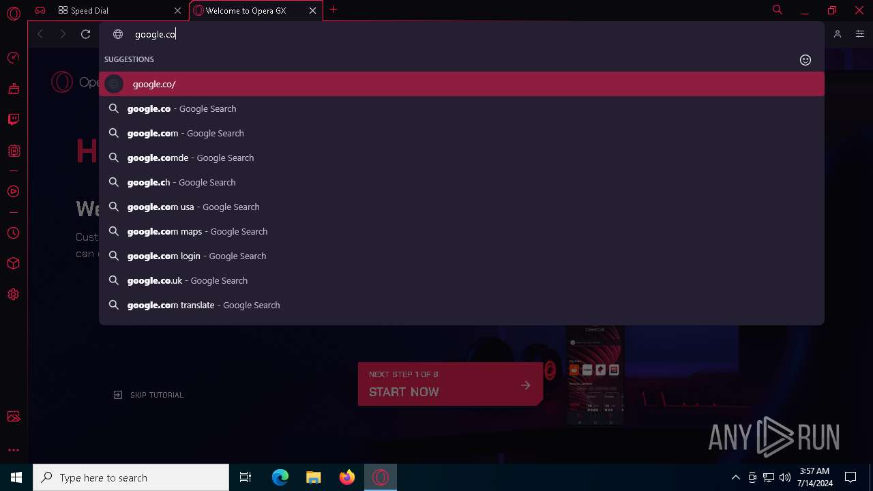Open the chip icon in sidebar
This screenshot has width=873, height=491.
pyautogui.click(x=13, y=151)
